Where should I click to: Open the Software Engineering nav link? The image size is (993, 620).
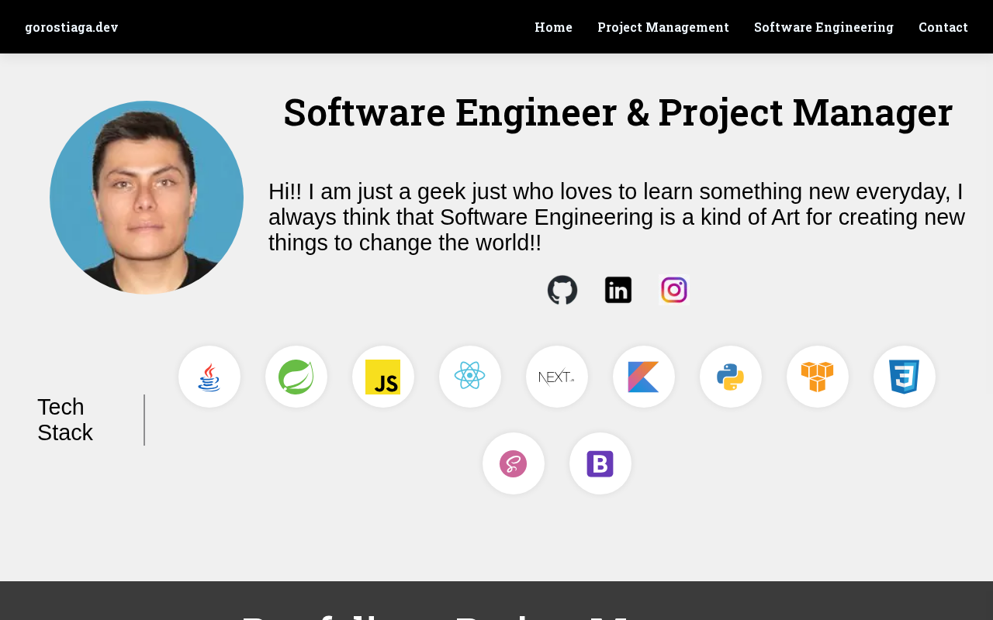(x=824, y=27)
